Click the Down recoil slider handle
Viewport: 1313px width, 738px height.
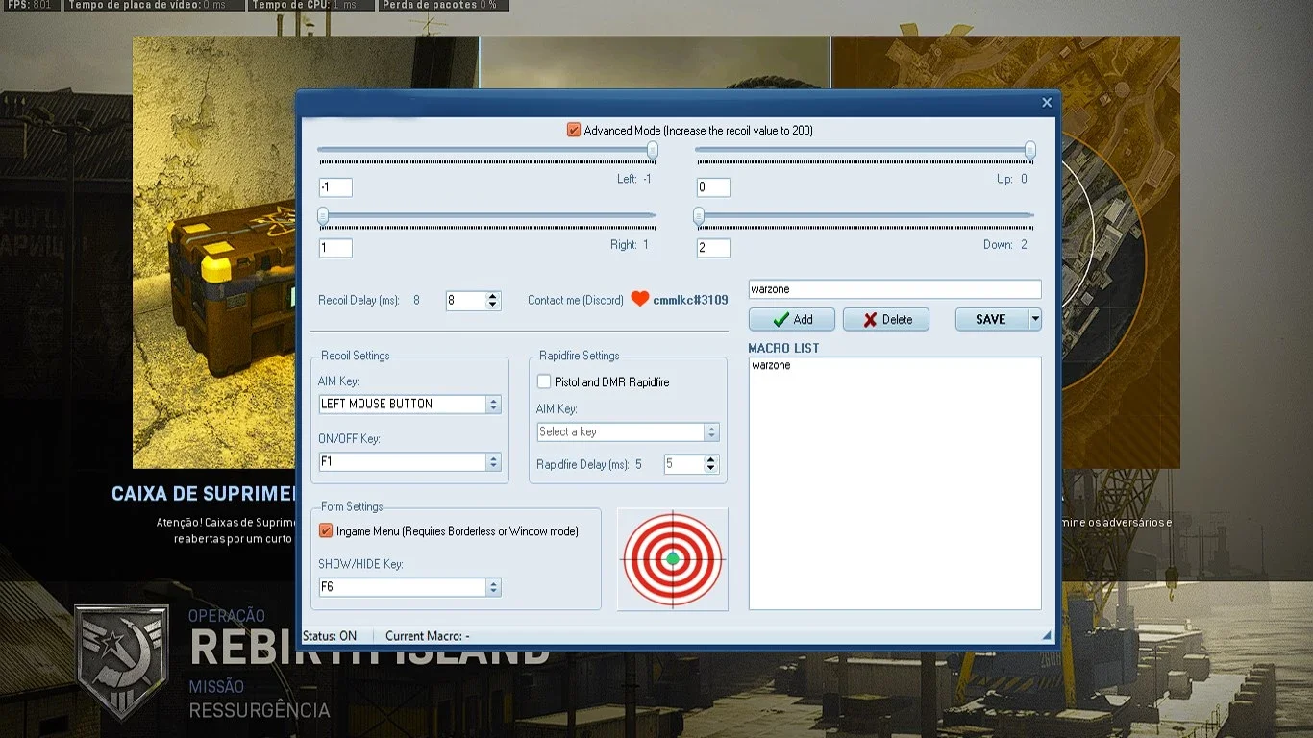699,216
